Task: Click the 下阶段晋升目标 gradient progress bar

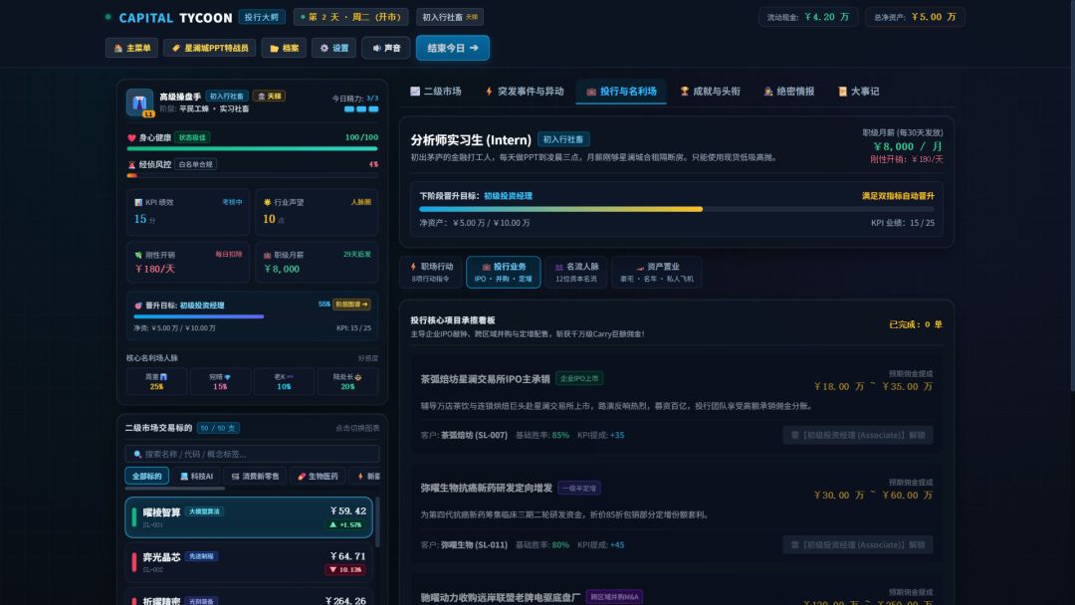Action: (x=677, y=209)
